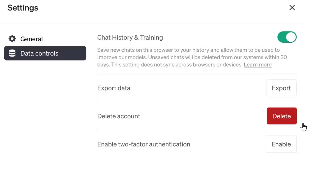Click the "Chat History & Training" label

[x=130, y=38]
